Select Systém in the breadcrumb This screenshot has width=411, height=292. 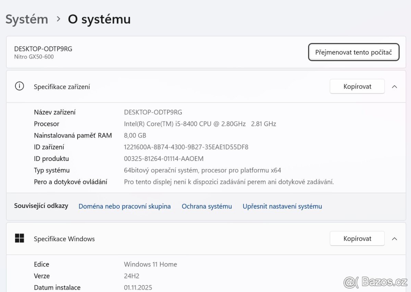click(26, 19)
